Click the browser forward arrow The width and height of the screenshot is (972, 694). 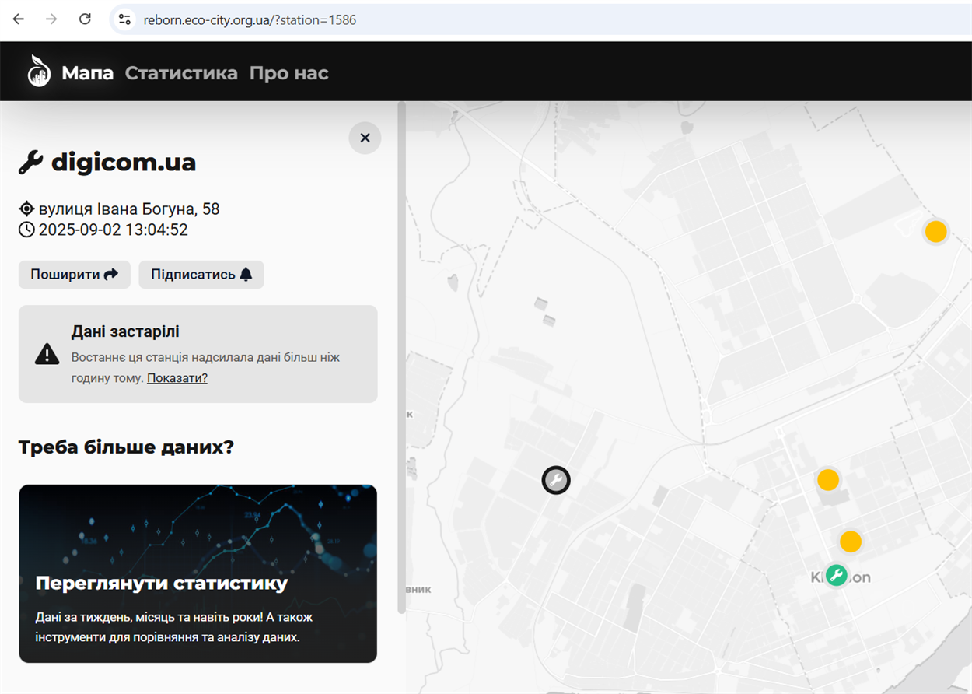pos(51,19)
